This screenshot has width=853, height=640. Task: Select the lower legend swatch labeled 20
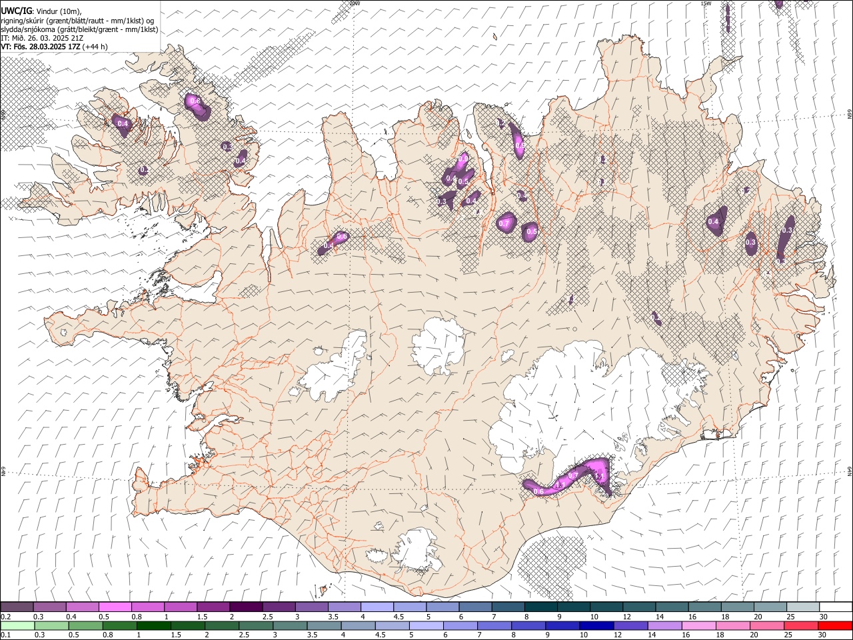766,626
